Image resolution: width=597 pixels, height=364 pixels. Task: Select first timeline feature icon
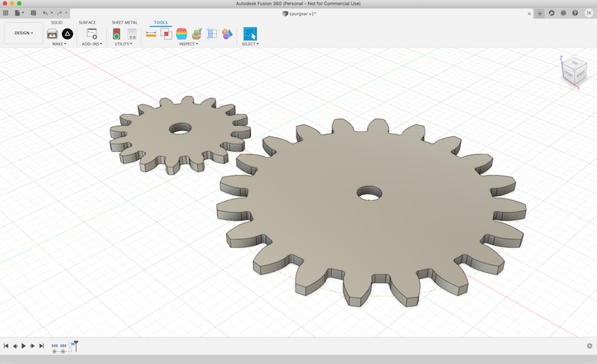pos(54,345)
